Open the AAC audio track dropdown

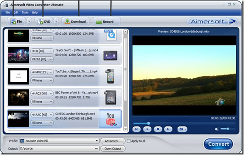(x=42, y=115)
